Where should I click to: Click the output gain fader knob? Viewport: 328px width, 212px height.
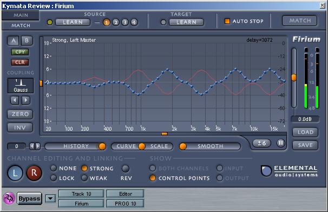coord(294,78)
